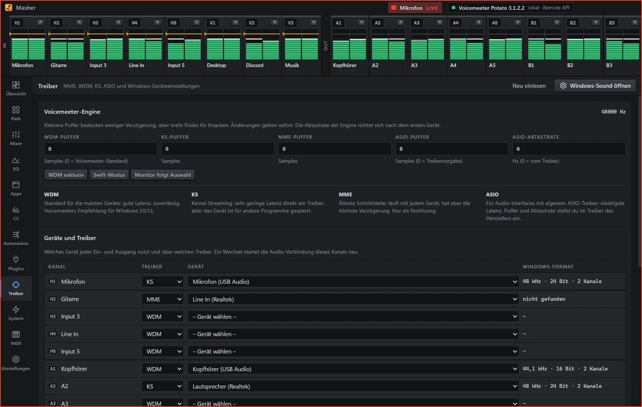Open the MIDI sidebar icon
The width and height of the screenshot is (642, 407).
pos(16,338)
